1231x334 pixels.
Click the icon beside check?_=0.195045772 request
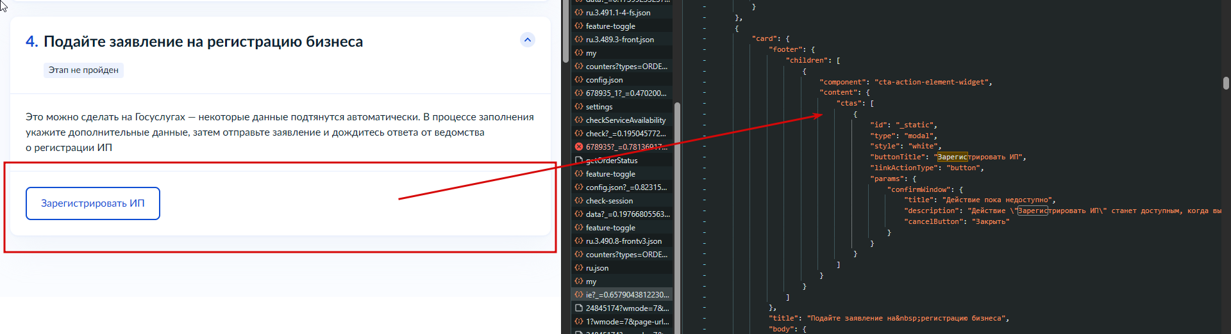click(x=579, y=134)
